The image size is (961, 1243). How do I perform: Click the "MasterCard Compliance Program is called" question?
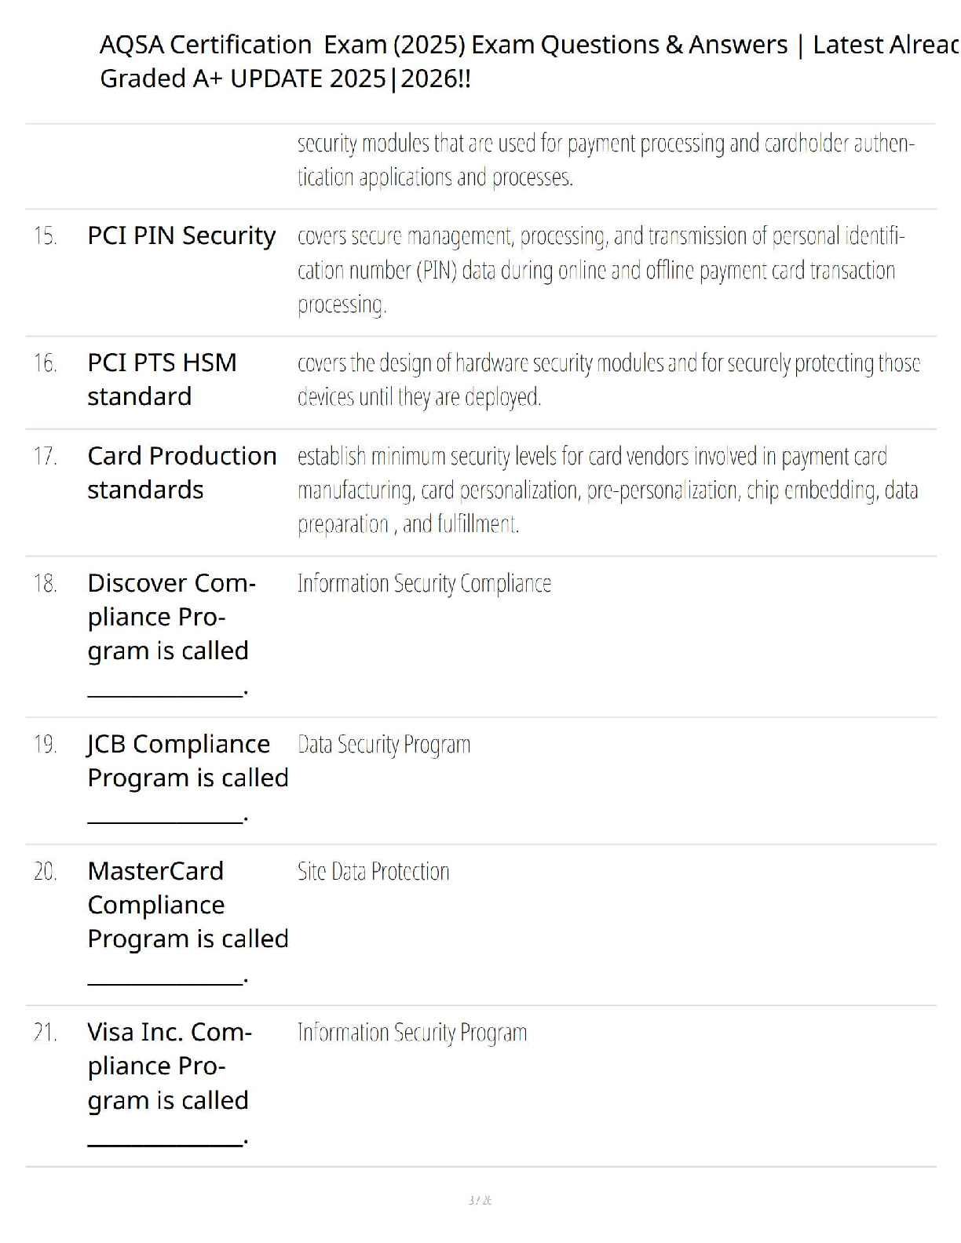(188, 905)
